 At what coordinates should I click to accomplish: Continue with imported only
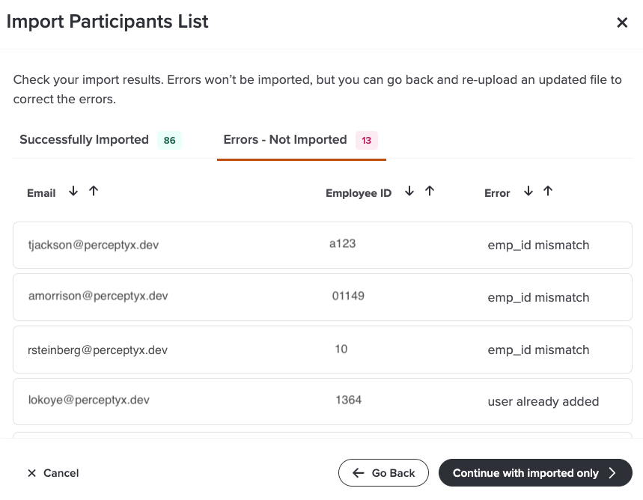(534, 473)
